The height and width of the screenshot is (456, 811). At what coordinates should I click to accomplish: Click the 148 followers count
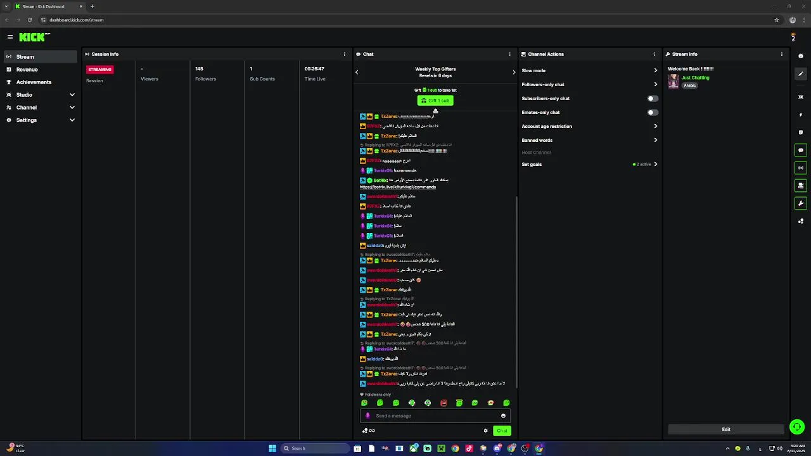[x=199, y=69]
